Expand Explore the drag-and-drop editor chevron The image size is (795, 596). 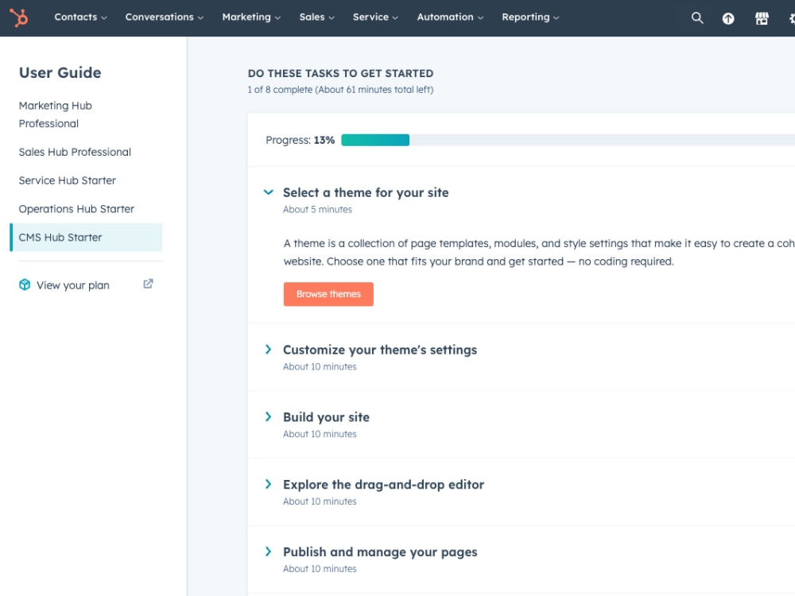268,484
